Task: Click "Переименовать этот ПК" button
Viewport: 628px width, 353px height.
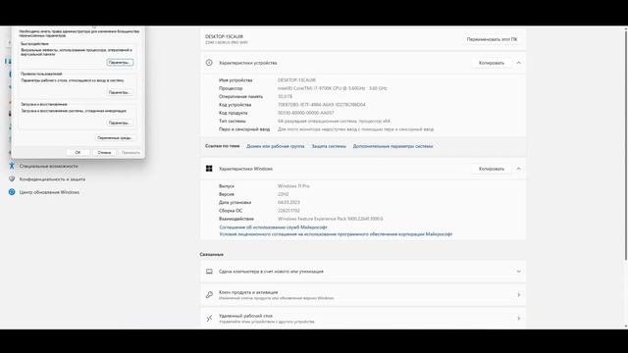Action: [x=492, y=39]
